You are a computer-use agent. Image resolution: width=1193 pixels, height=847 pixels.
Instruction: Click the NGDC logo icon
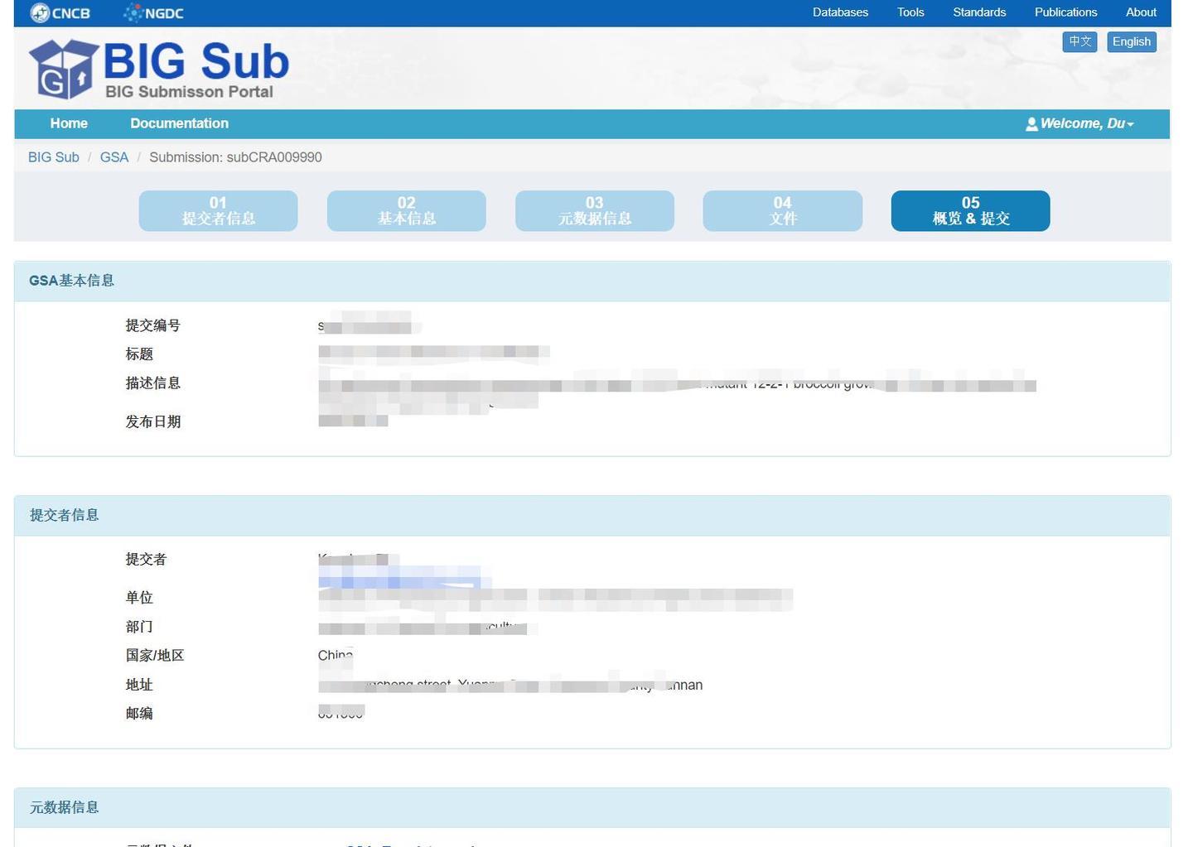[x=153, y=12]
